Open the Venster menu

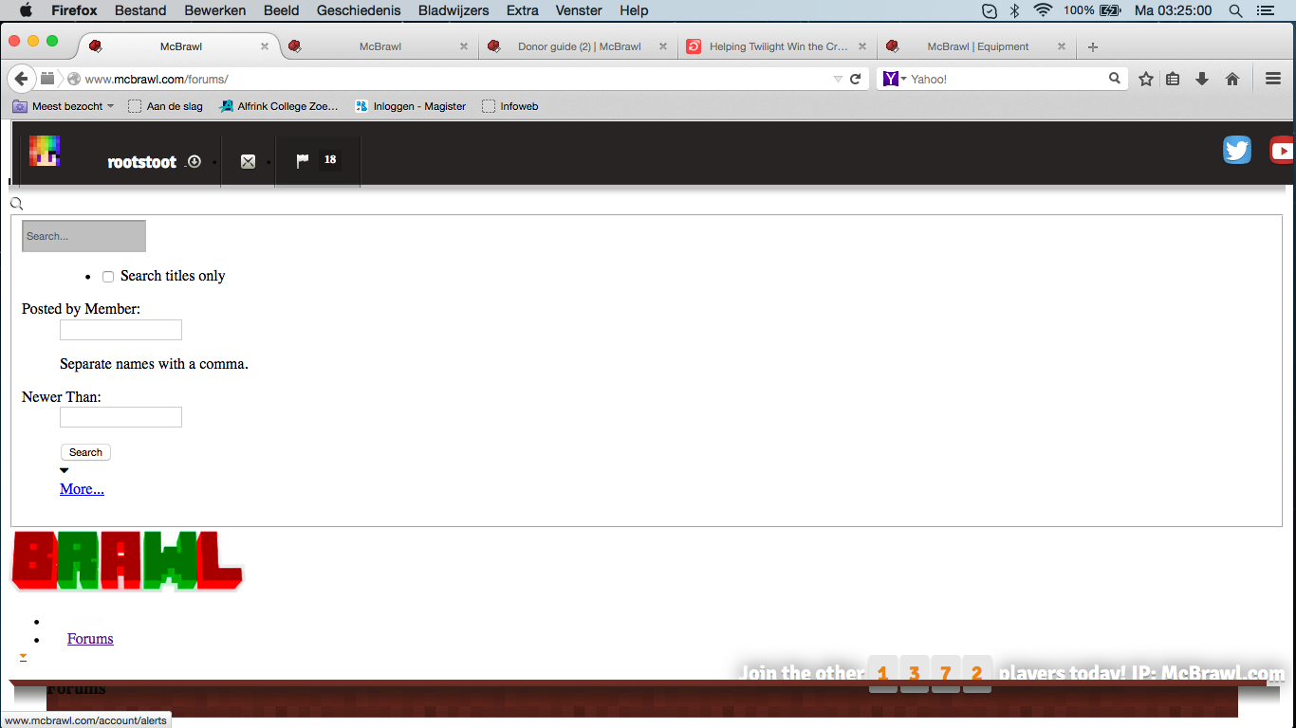coord(579,10)
